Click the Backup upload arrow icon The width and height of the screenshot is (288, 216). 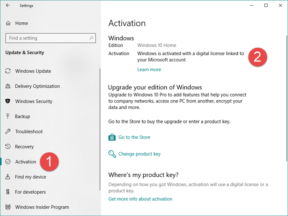tap(8, 116)
